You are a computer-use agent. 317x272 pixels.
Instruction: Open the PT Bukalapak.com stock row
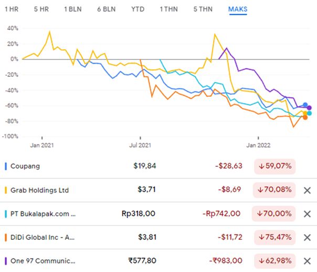(x=158, y=214)
